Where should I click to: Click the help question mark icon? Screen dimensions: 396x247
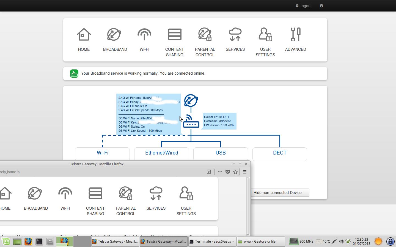click(x=321, y=6)
